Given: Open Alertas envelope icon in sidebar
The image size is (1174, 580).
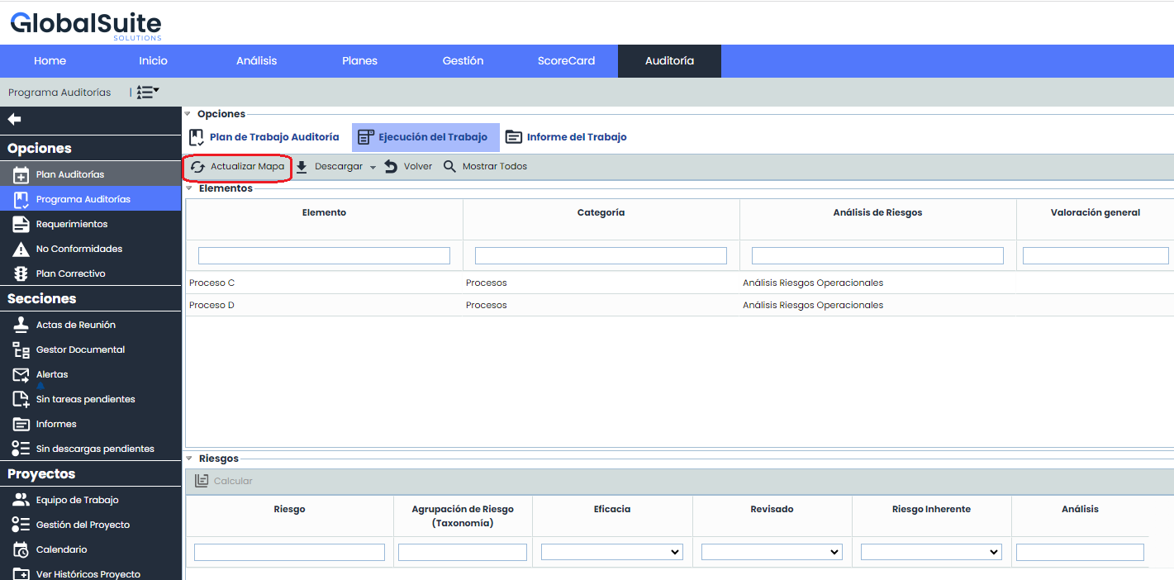Looking at the screenshot, I should [x=21, y=375].
